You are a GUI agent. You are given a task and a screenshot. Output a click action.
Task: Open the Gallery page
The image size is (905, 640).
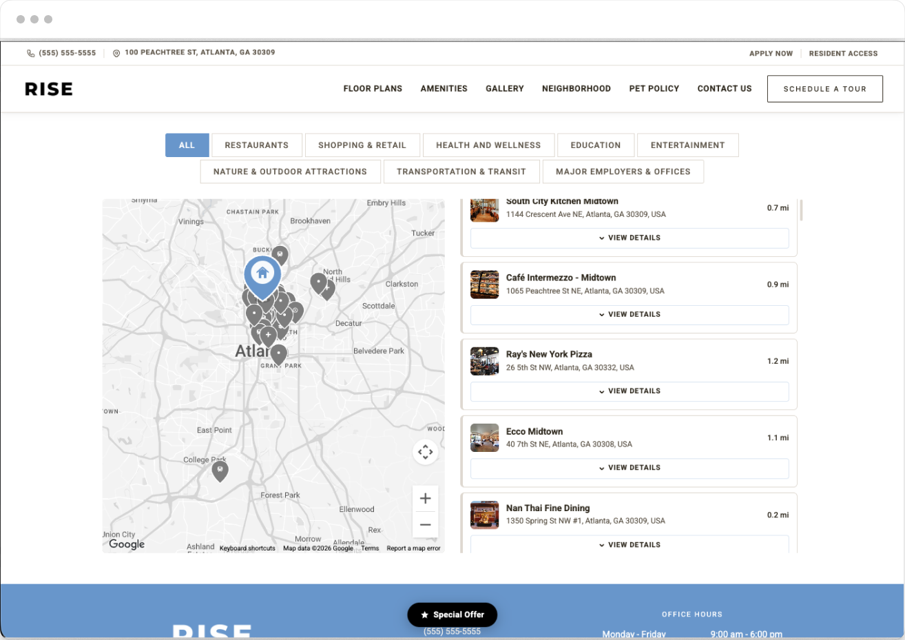click(x=505, y=89)
